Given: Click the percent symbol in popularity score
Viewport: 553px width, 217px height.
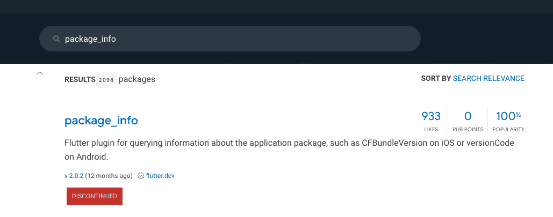Looking at the screenshot, I should point(519,114).
